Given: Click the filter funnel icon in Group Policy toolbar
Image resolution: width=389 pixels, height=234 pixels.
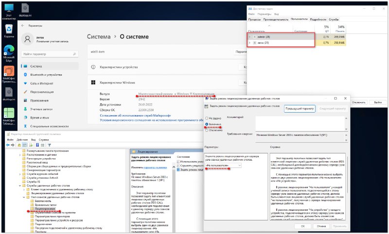Looking at the screenshot, I should click(49, 145).
